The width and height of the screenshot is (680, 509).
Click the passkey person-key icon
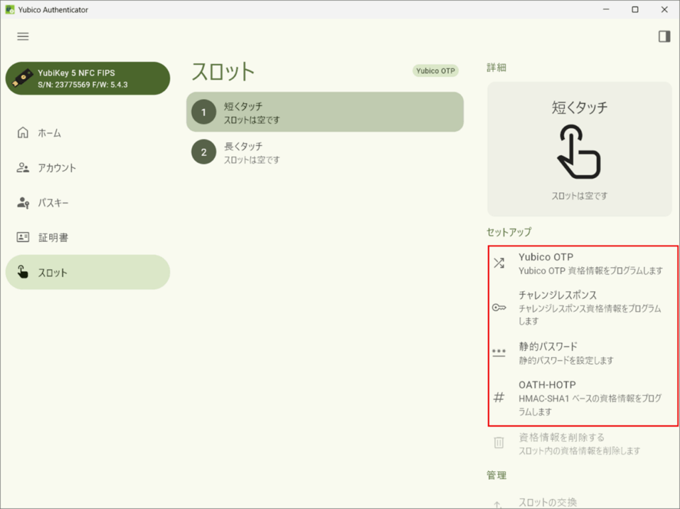click(x=23, y=203)
